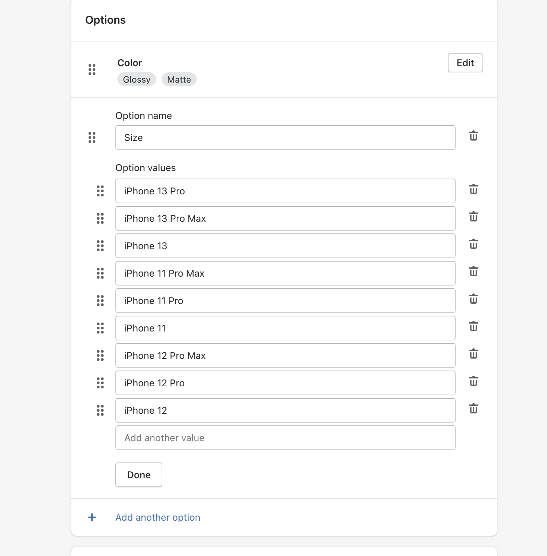Click Add another option link
547x556 pixels.
pyautogui.click(x=158, y=517)
